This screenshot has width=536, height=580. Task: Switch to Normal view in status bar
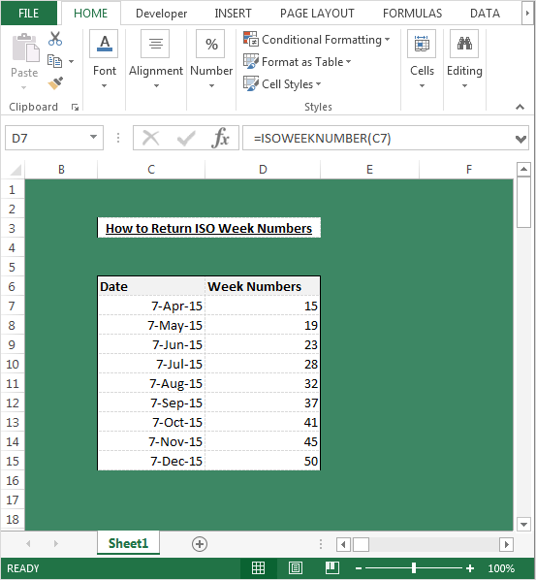[258, 567]
